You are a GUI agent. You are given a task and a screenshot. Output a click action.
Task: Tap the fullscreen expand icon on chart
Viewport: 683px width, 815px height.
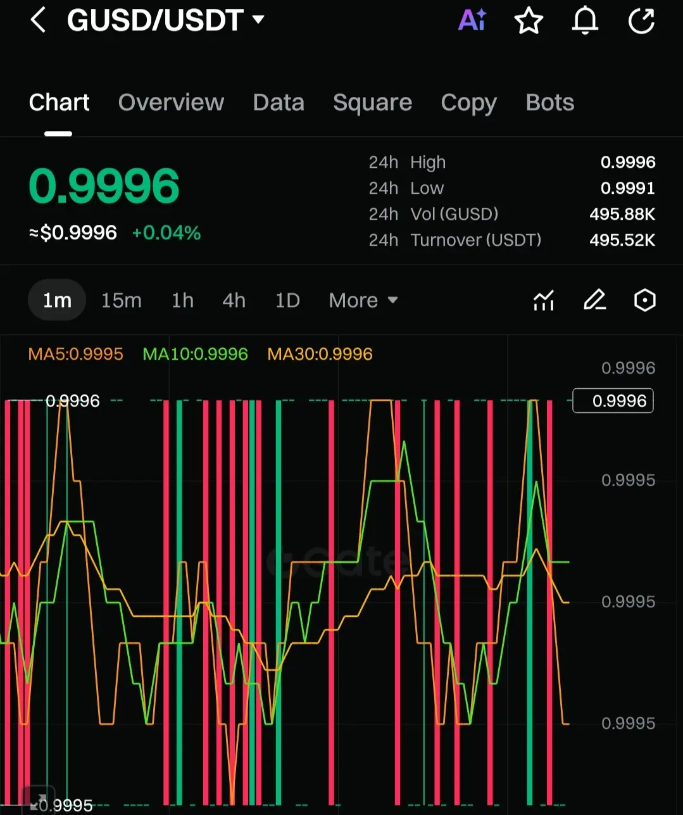(37, 800)
